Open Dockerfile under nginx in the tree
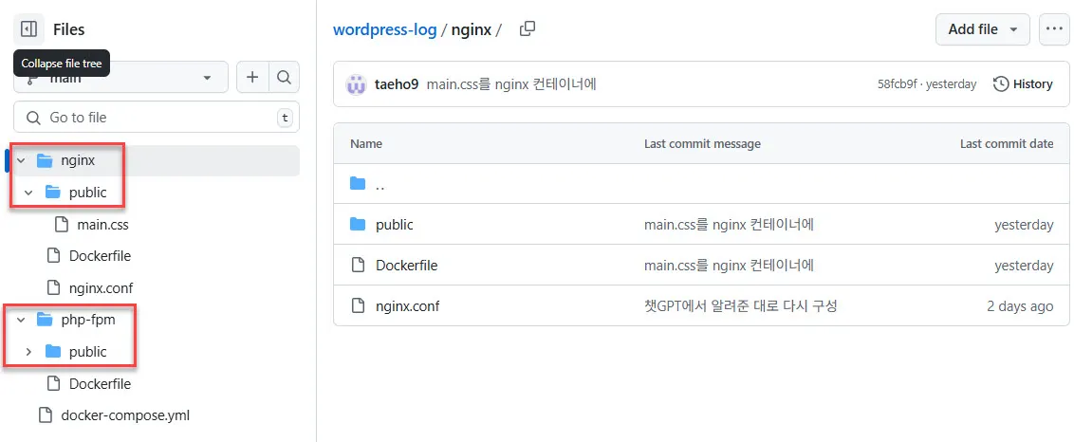 [100, 255]
